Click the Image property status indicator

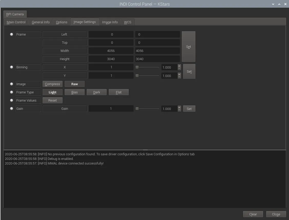(12, 84)
